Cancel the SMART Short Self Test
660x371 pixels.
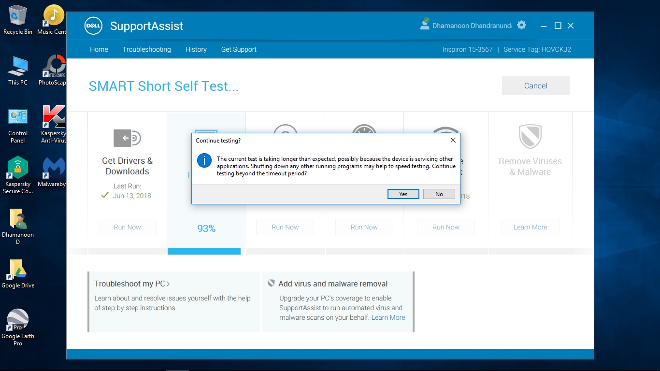[x=536, y=86]
